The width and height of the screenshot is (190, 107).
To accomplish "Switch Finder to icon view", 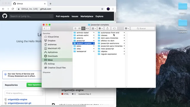I will [x=75, y=29].
